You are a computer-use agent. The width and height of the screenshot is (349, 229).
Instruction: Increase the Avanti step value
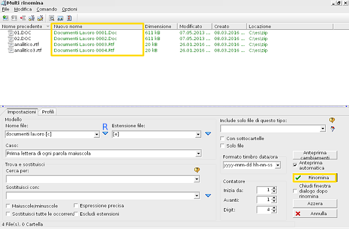click(274, 198)
